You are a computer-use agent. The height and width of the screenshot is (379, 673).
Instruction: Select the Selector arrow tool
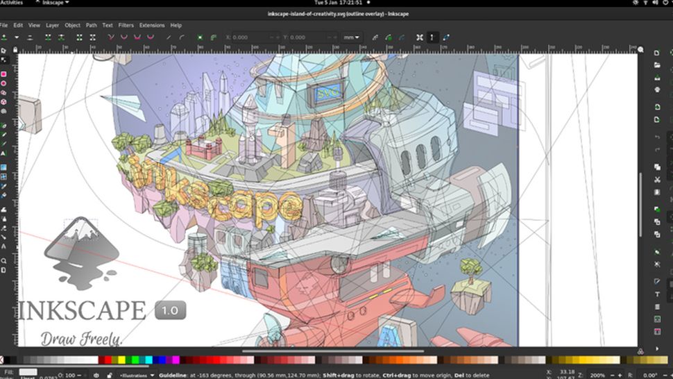click(4, 51)
